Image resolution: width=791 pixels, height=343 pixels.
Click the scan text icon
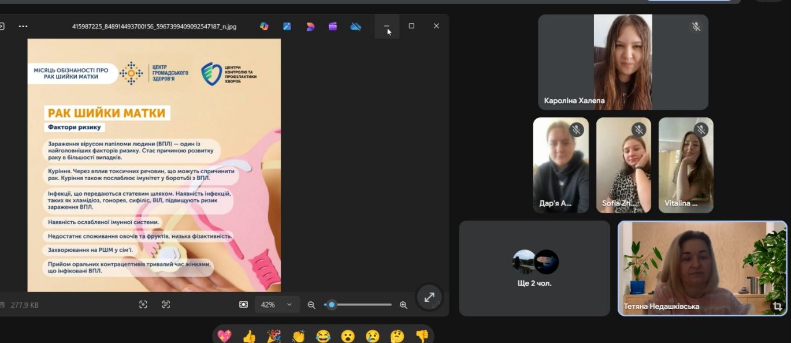[166, 304]
